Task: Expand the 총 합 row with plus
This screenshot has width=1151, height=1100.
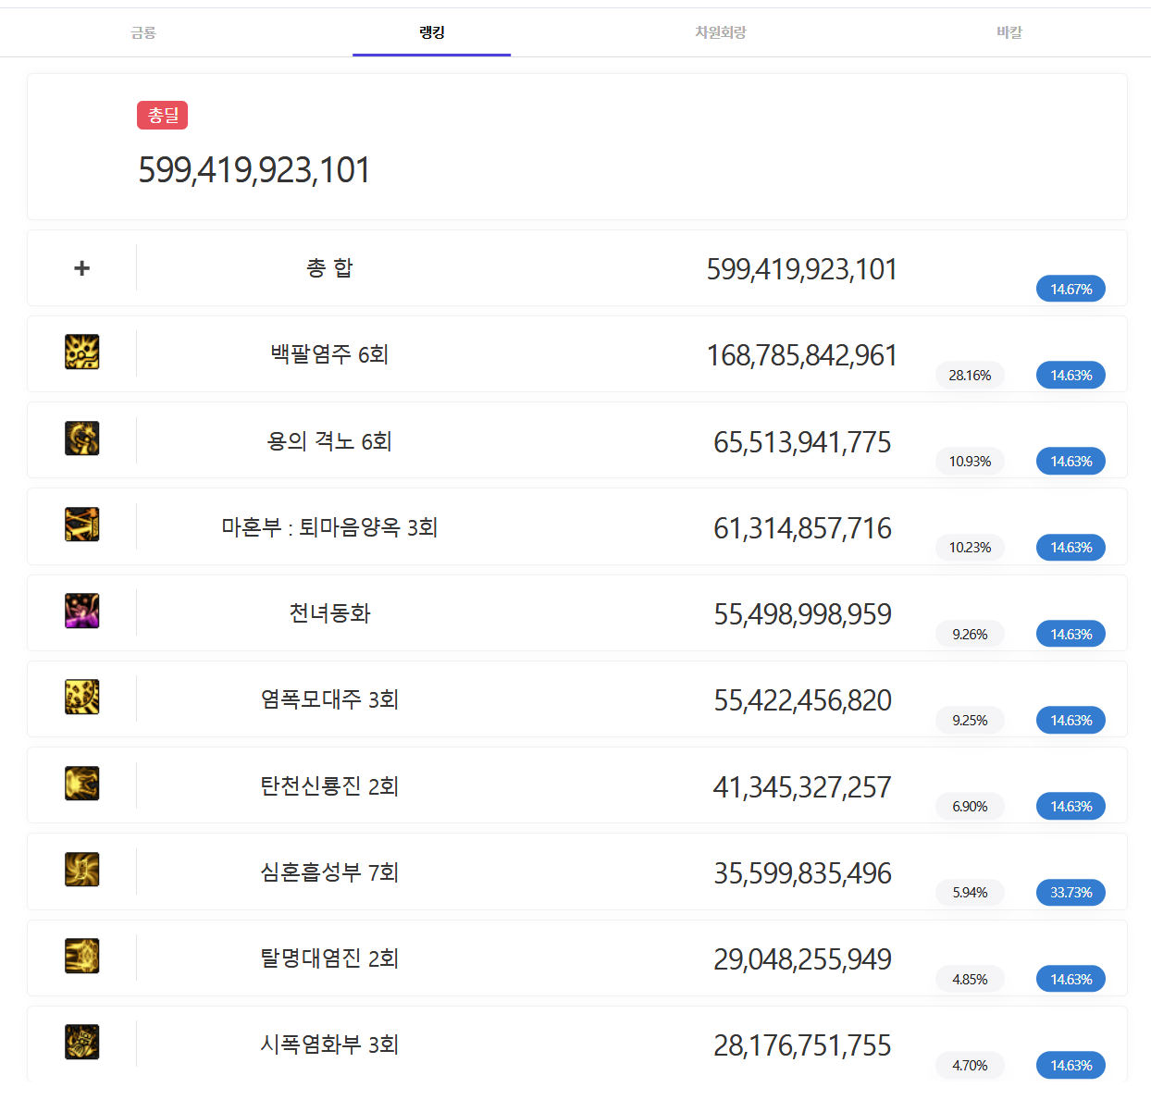Action: tap(82, 268)
